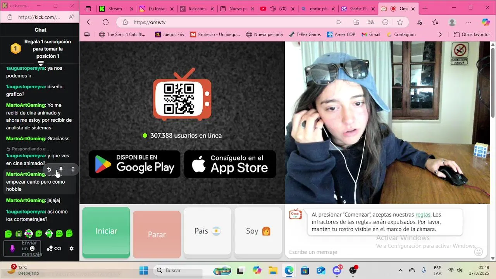Collapse the pinned gift banner handle in chat
The height and width of the screenshot is (279, 496).
point(40,64)
